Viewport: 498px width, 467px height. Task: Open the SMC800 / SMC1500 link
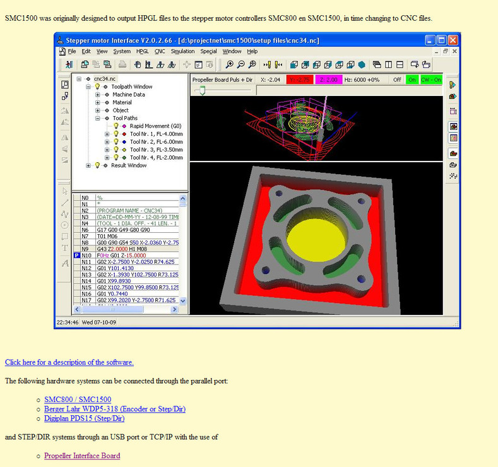78,399
